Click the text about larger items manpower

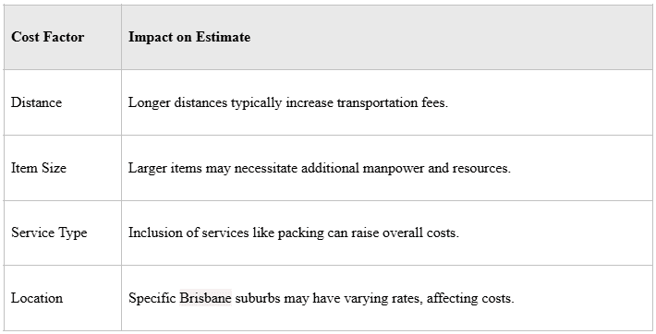(x=319, y=168)
